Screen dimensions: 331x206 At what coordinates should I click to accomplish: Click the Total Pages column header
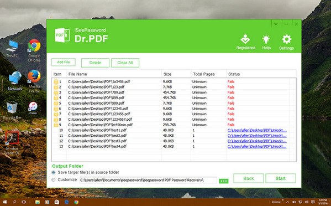pos(208,74)
